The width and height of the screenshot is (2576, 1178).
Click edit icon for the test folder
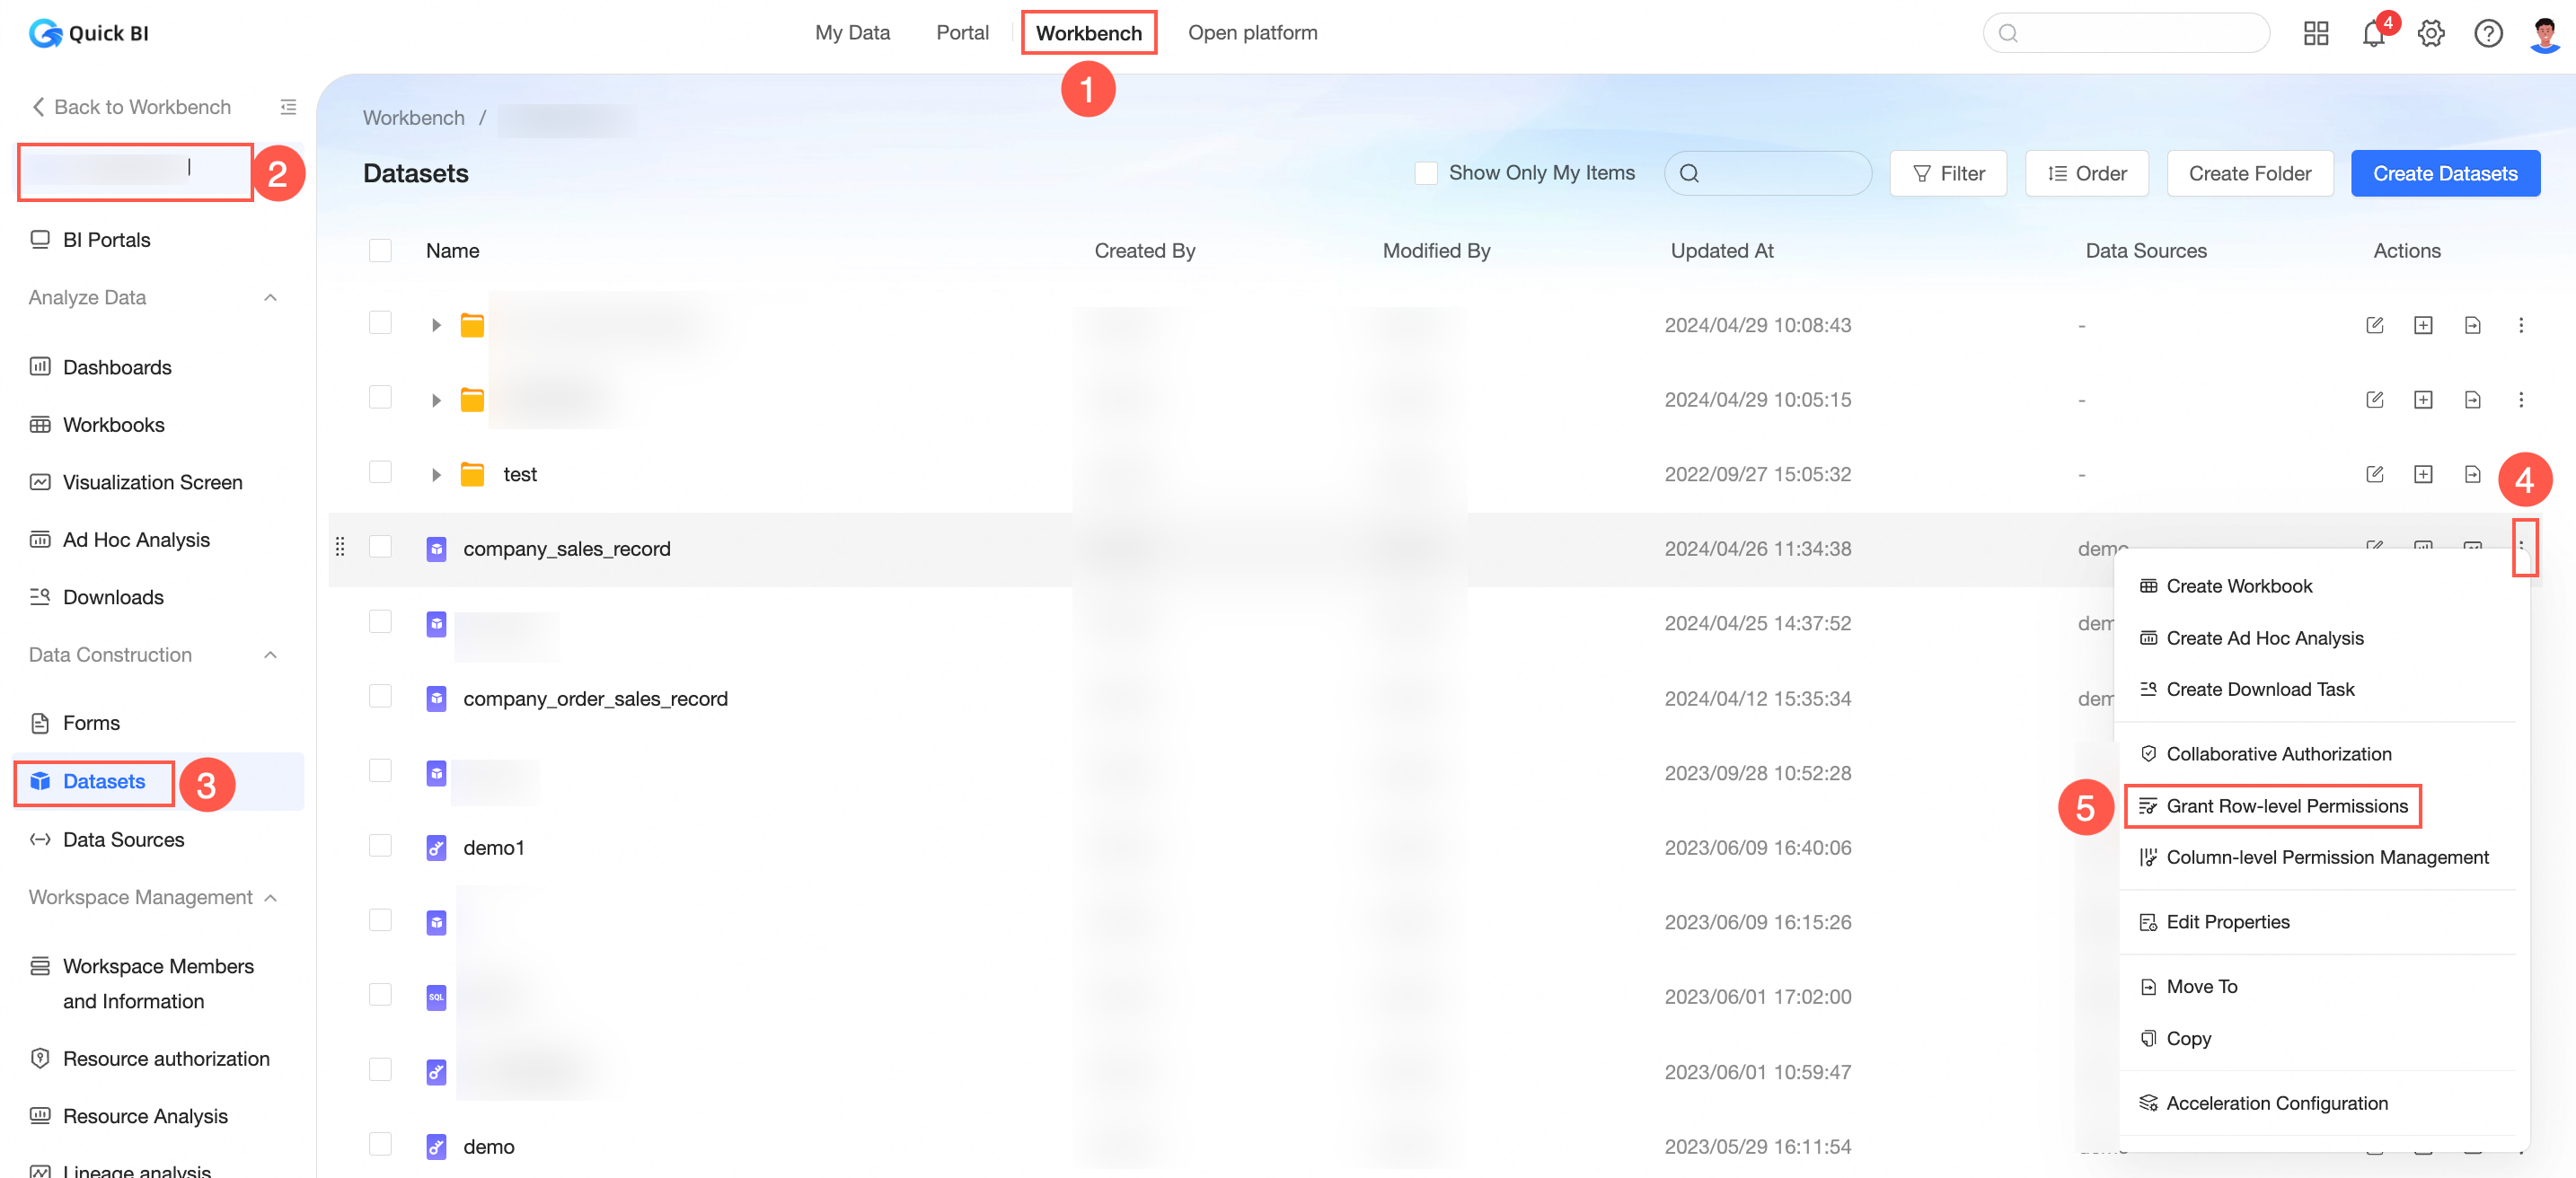pos(2375,474)
